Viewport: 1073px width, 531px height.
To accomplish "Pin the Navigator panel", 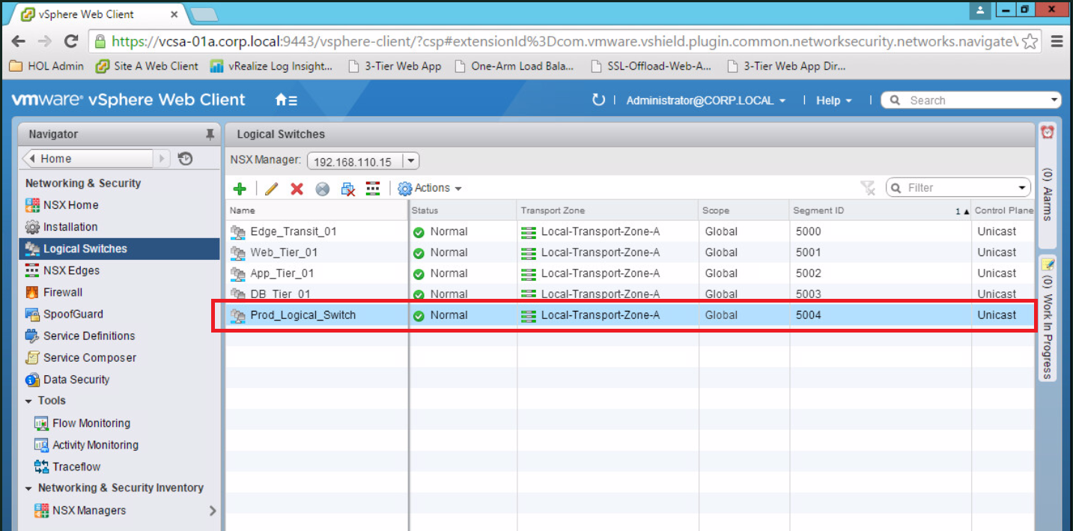I will pos(210,135).
